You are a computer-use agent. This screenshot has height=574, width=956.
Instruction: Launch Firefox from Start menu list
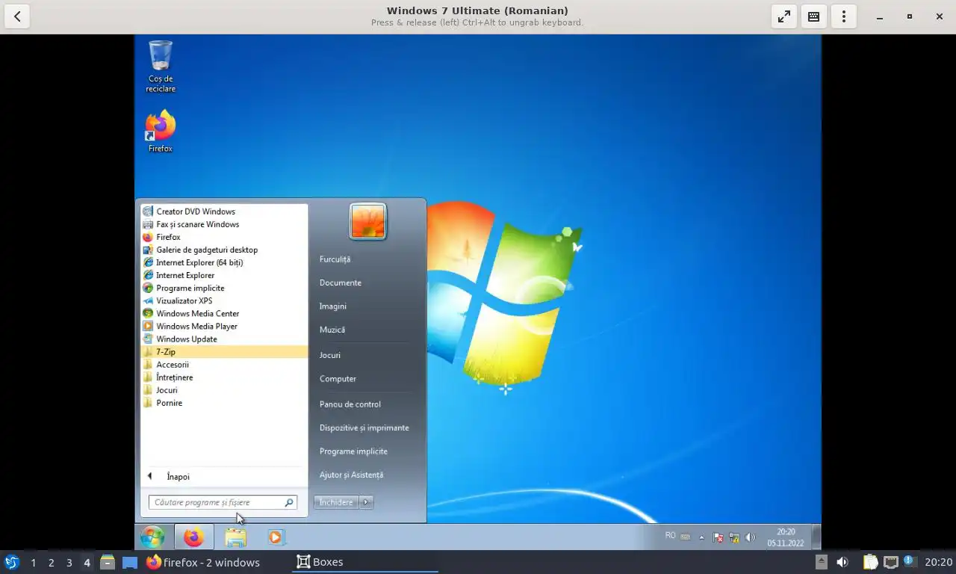pos(224,237)
